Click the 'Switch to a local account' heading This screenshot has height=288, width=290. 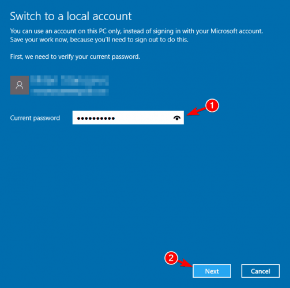[x=71, y=16]
